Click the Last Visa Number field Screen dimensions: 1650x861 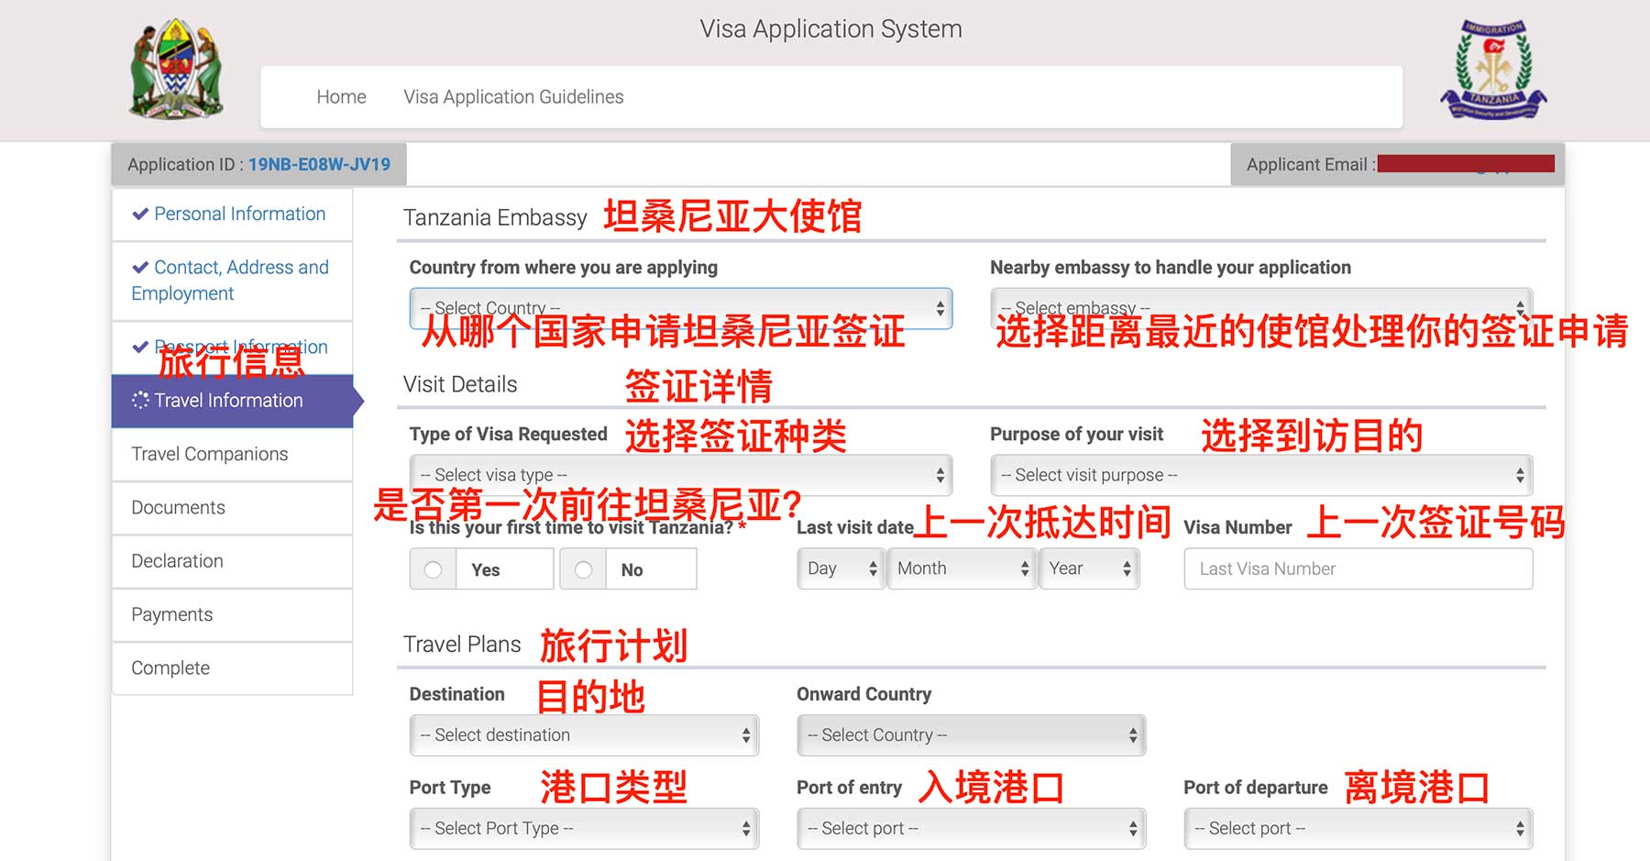[x=1358, y=568]
